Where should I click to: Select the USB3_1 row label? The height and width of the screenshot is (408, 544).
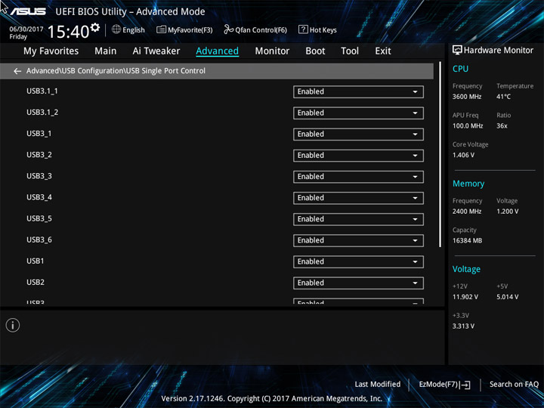pyautogui.click(x=39, y=134)
